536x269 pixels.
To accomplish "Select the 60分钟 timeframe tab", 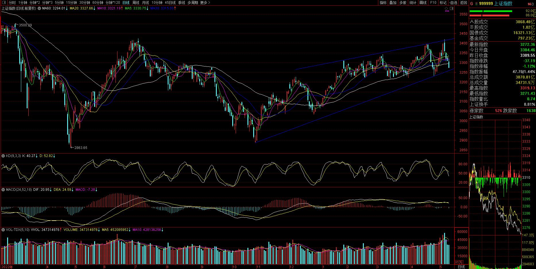I will point(98,3).
